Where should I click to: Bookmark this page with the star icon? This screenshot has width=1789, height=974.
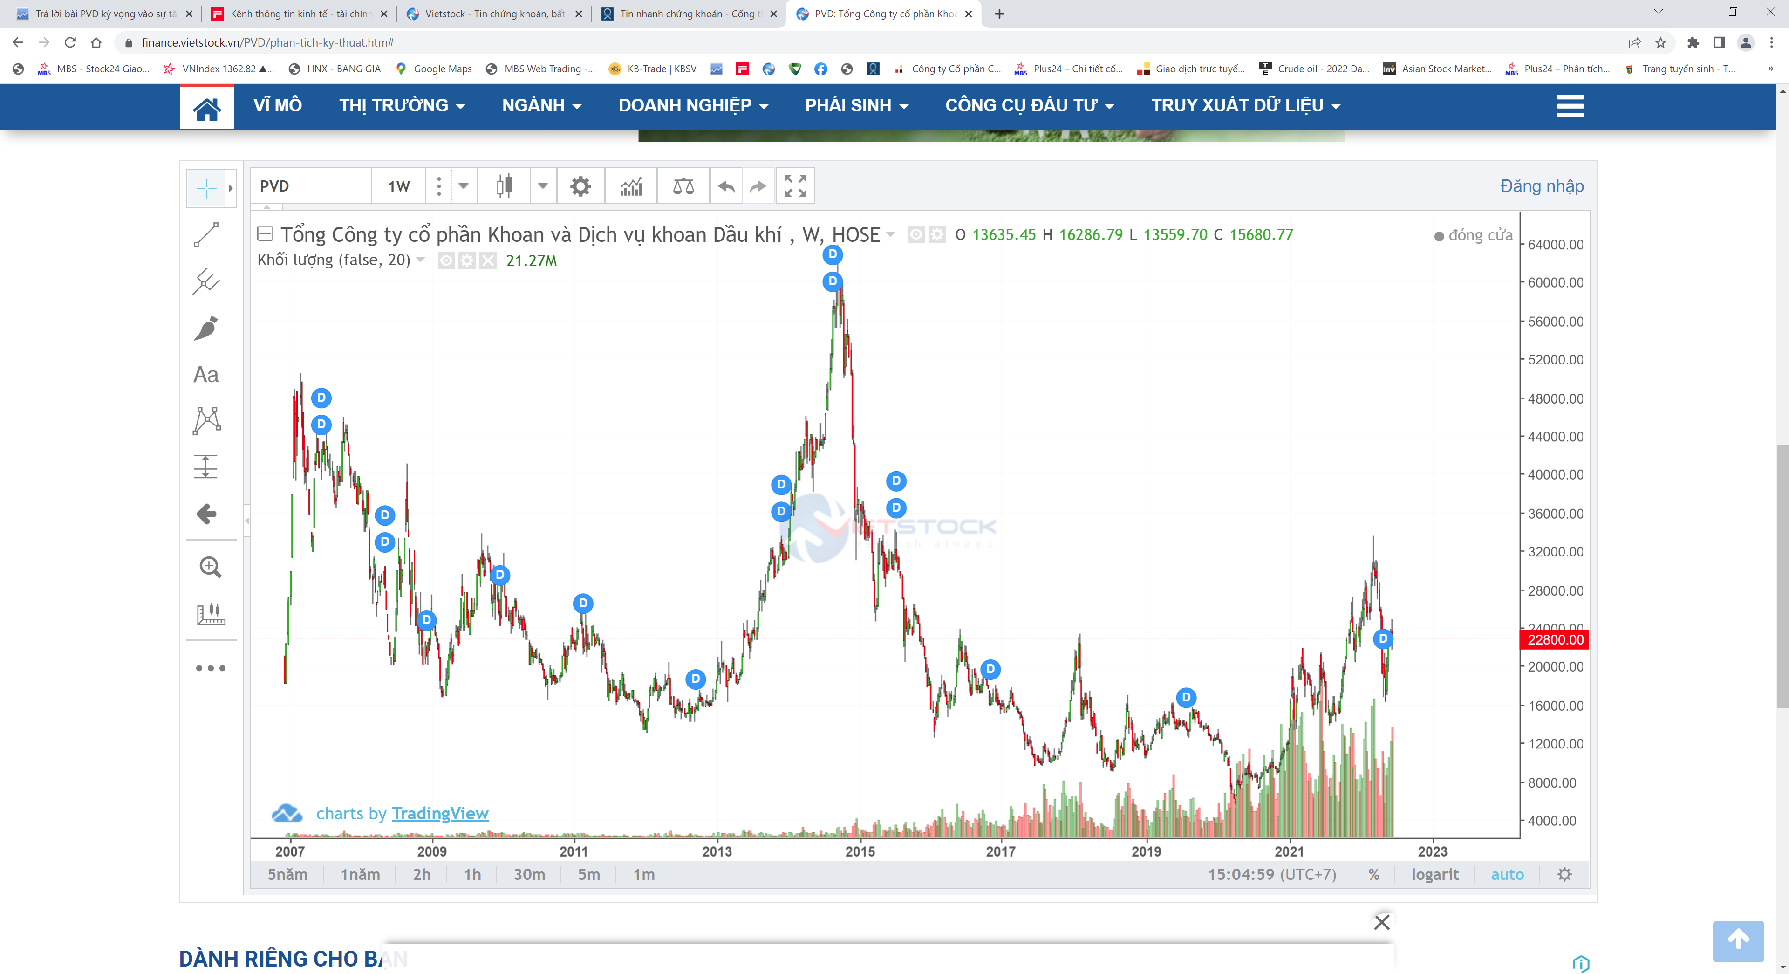tap(1660, 42)
